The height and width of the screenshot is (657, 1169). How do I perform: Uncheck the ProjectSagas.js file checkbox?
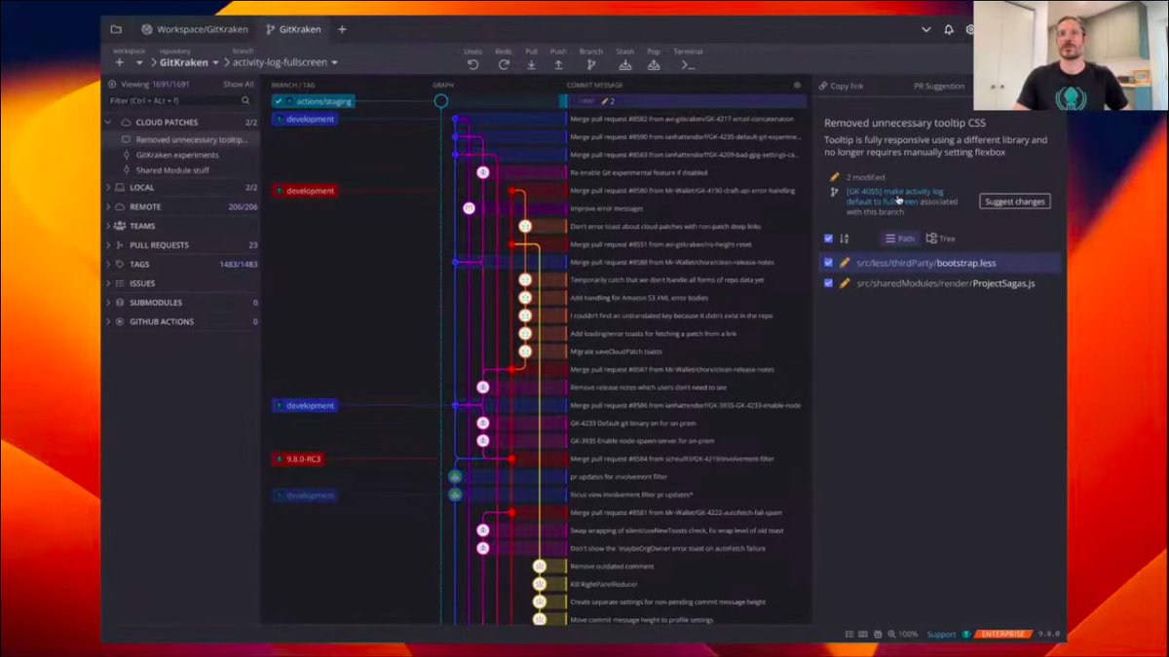tap(828, 283)
